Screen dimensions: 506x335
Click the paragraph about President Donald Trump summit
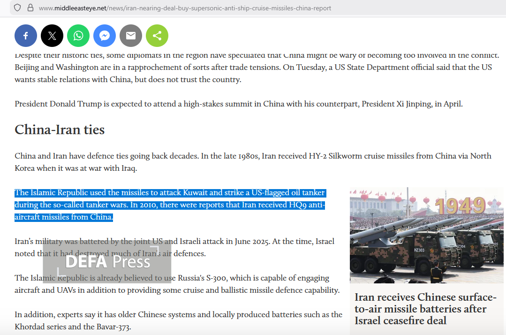(239, 104)
